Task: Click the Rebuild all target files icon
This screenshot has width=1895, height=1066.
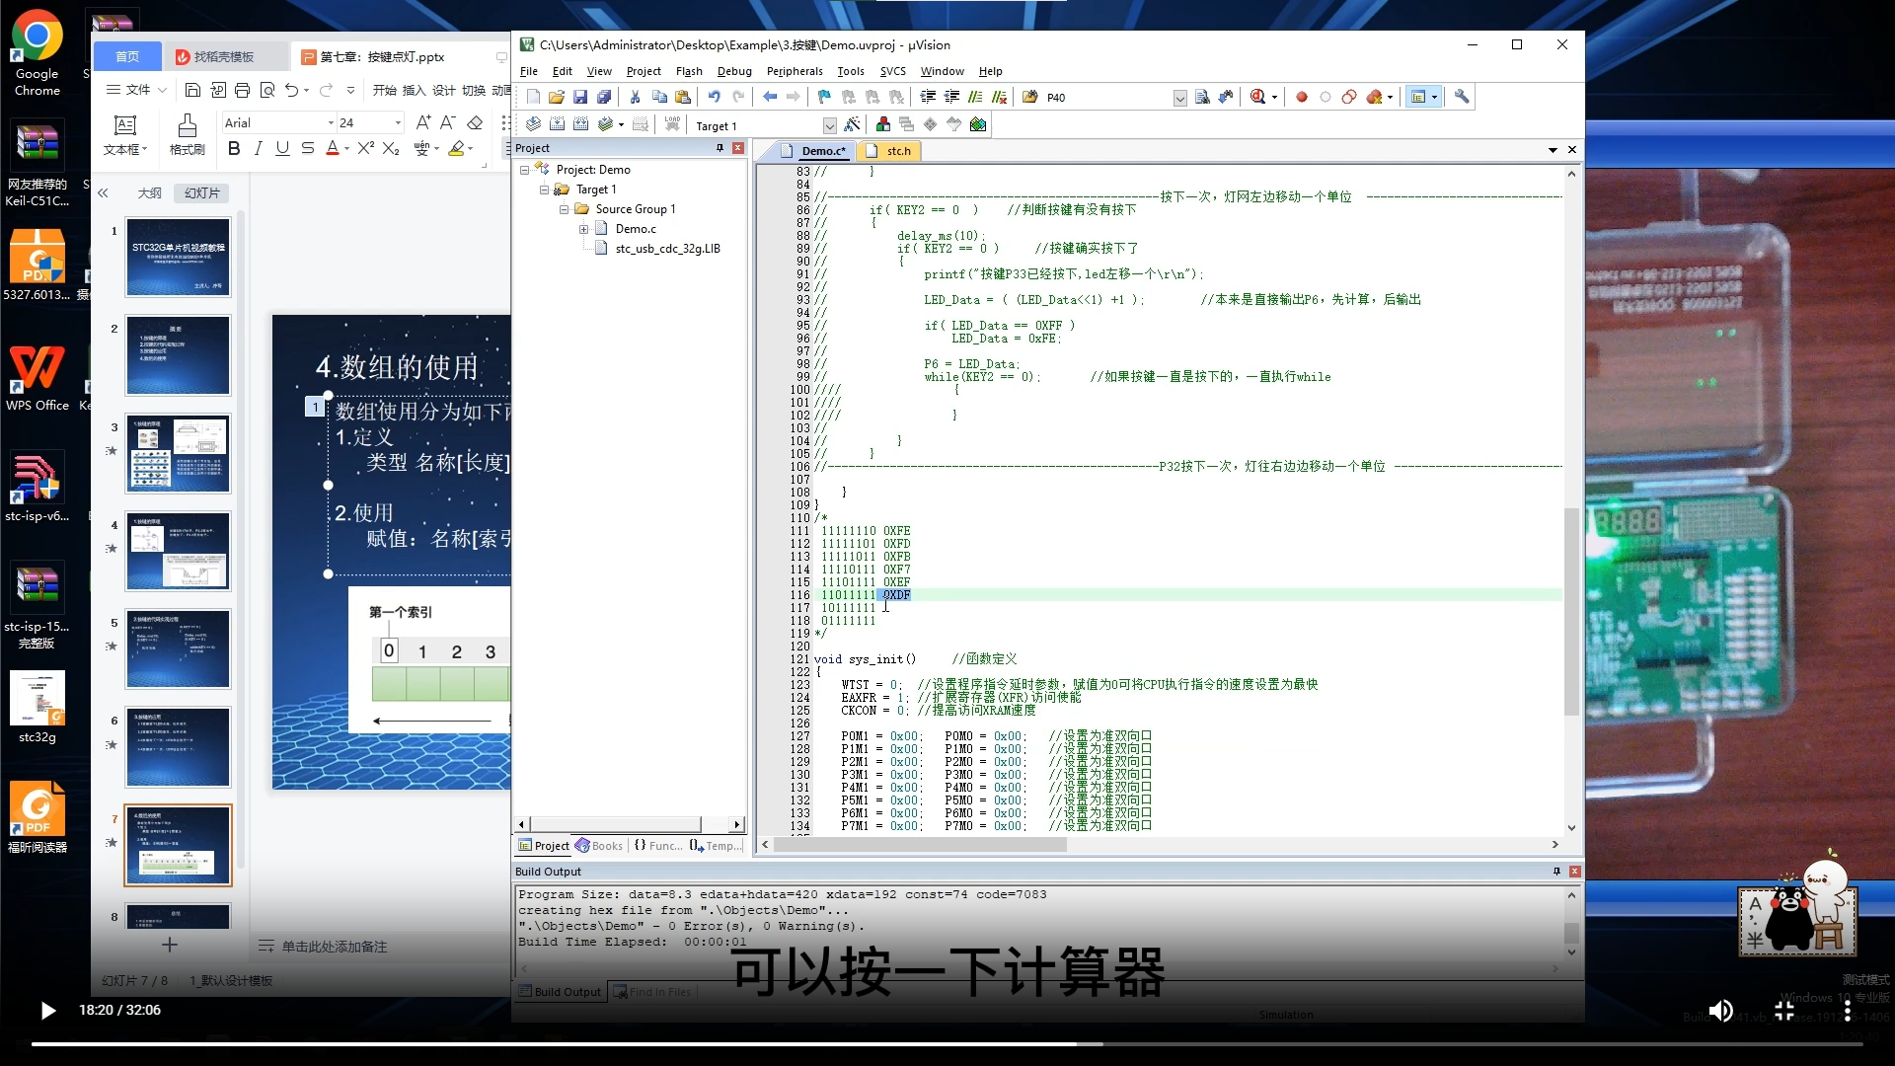Action: click(580, 124)
